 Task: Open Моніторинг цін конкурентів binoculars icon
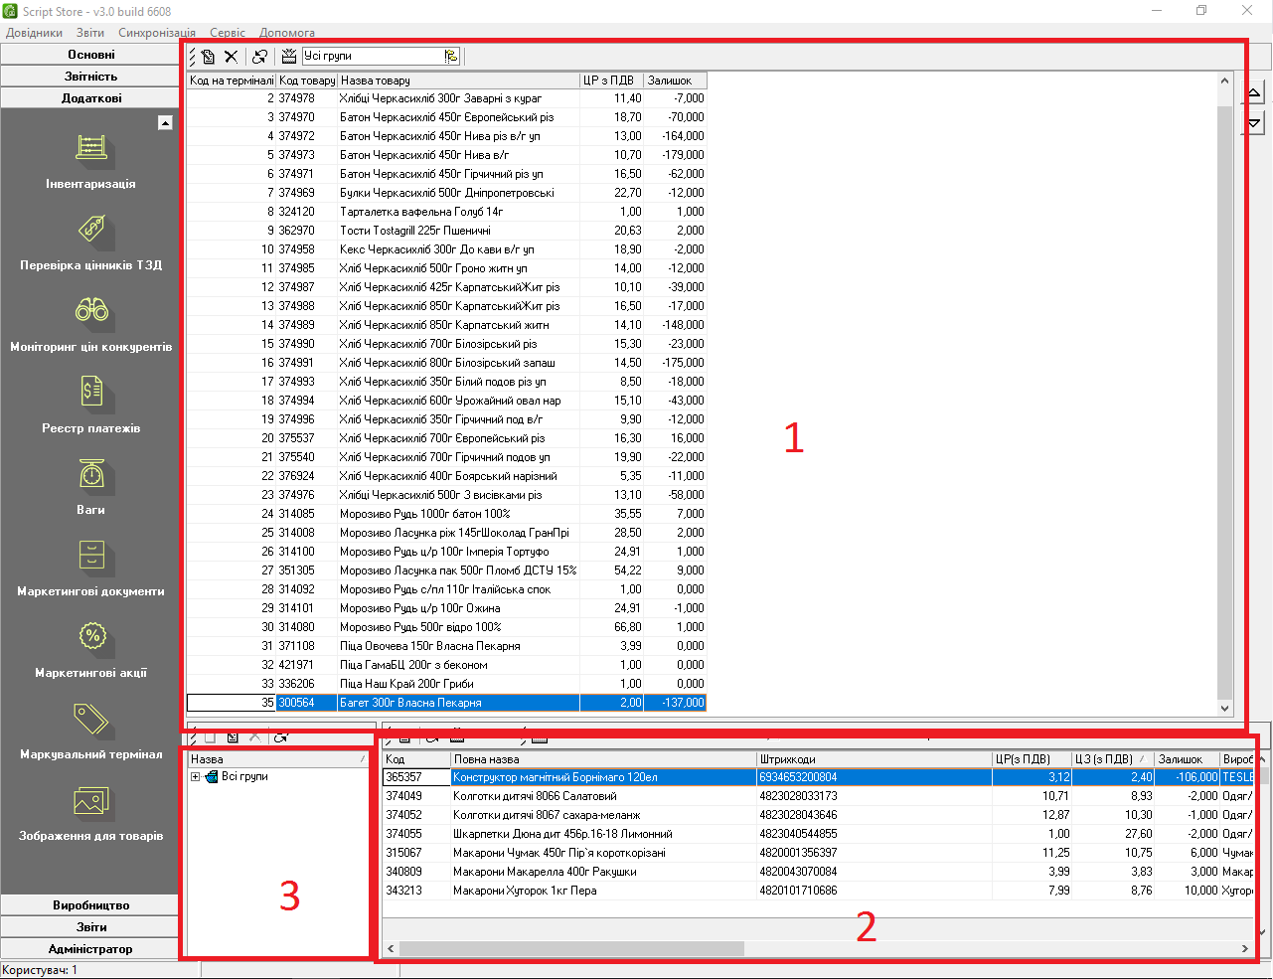click(x=91, y=312)
